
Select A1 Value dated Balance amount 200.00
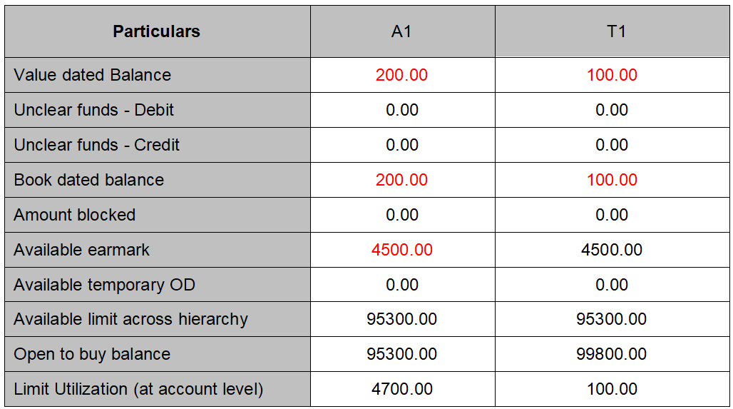click(x=401, y=75)
